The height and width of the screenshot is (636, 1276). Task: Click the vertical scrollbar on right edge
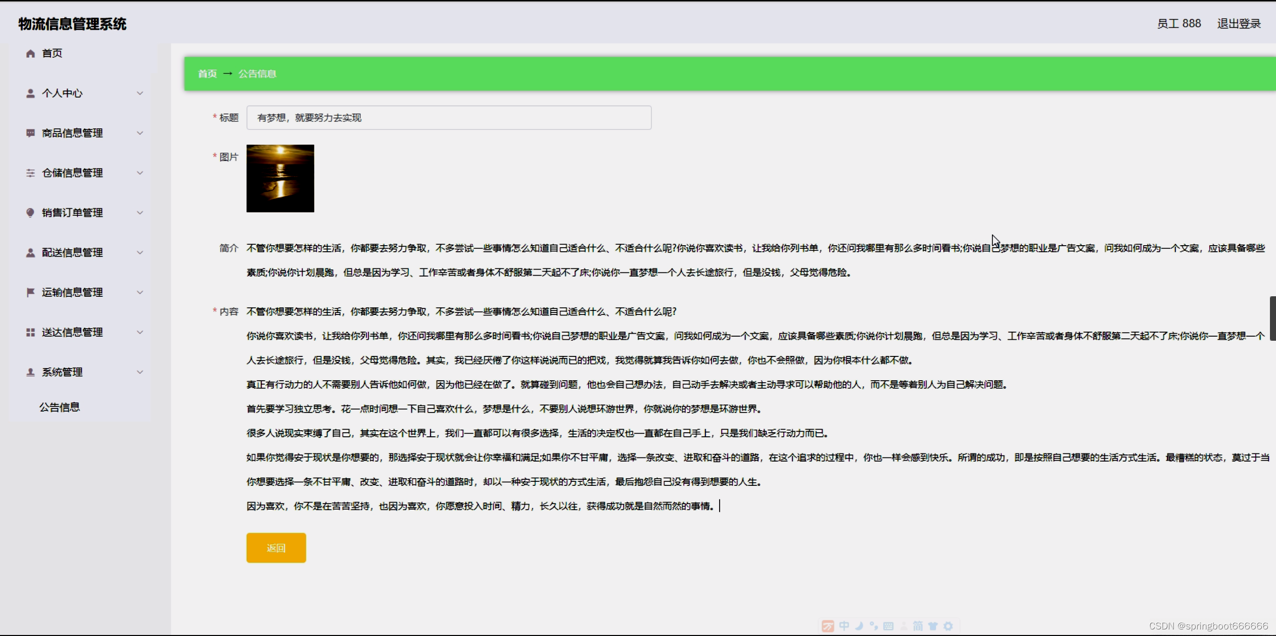tap(1272, 319)
